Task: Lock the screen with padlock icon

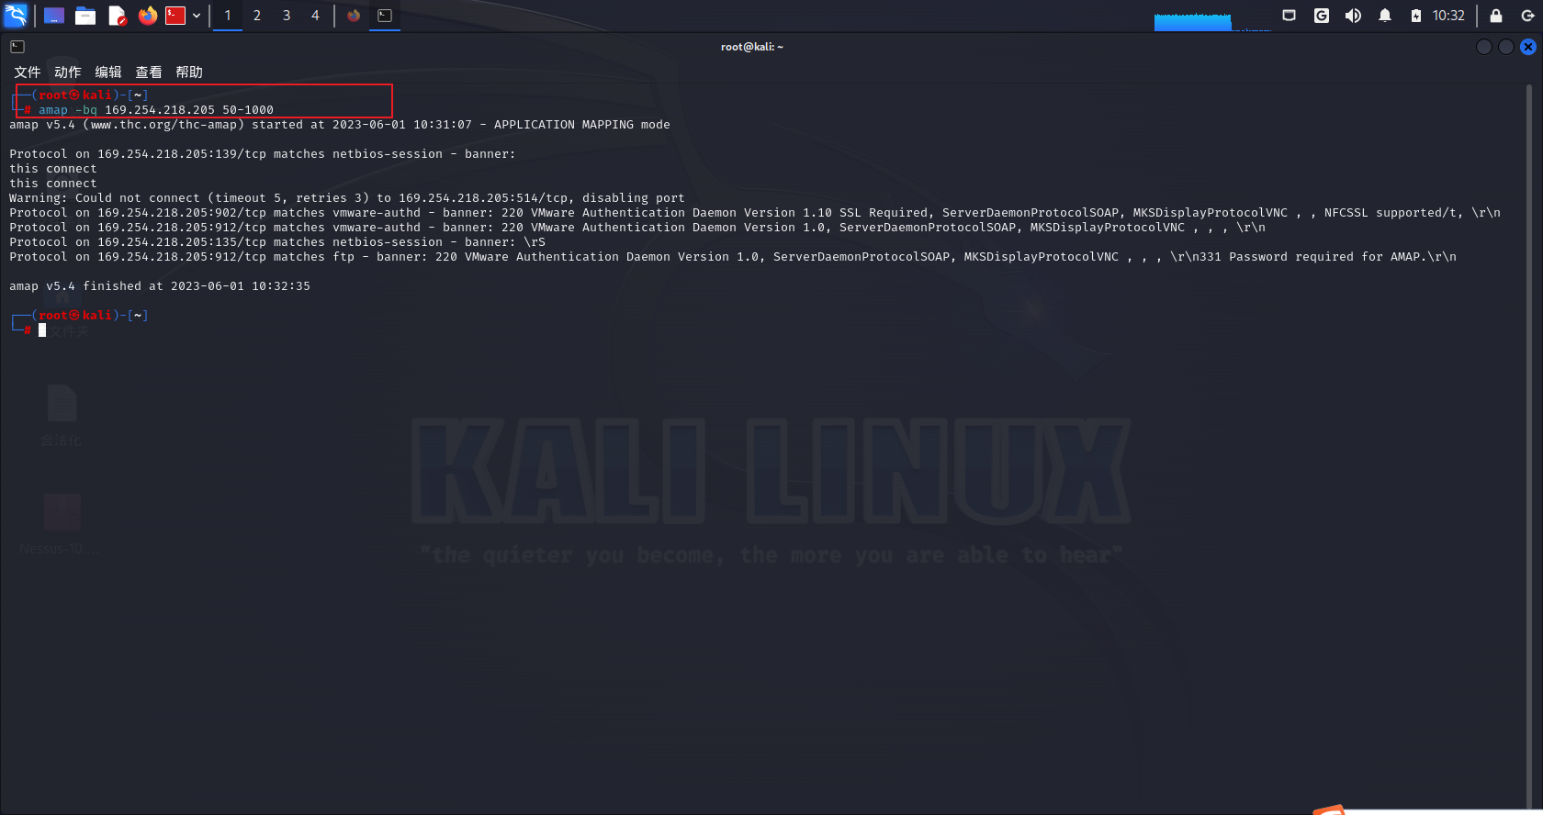Action: tap(1496, 16)
